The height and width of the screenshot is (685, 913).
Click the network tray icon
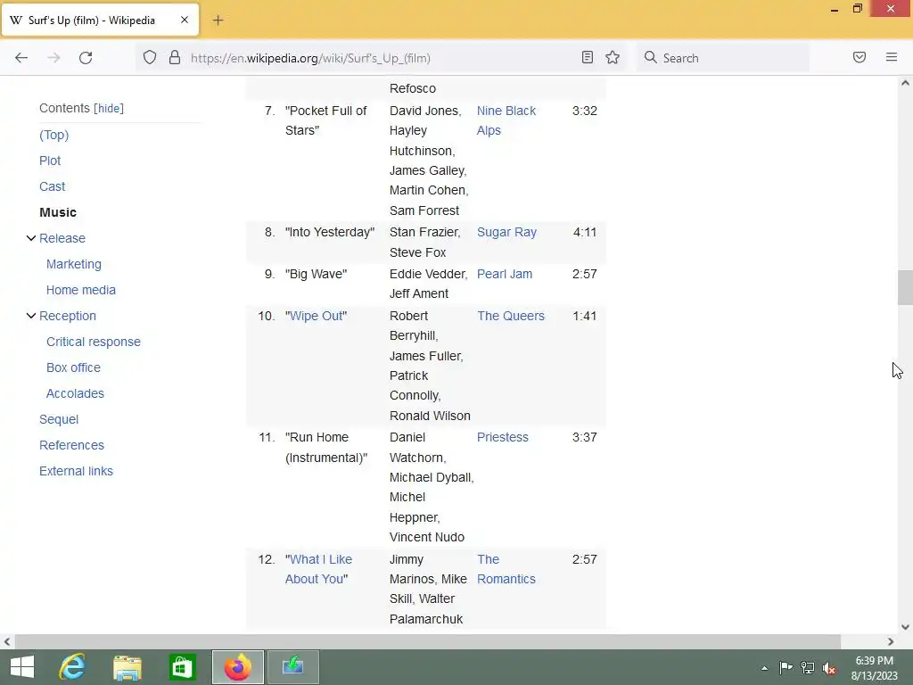(x=808, y=667)
